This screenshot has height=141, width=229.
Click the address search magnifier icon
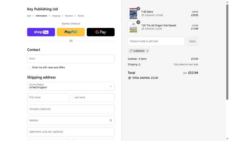(111, 120)
